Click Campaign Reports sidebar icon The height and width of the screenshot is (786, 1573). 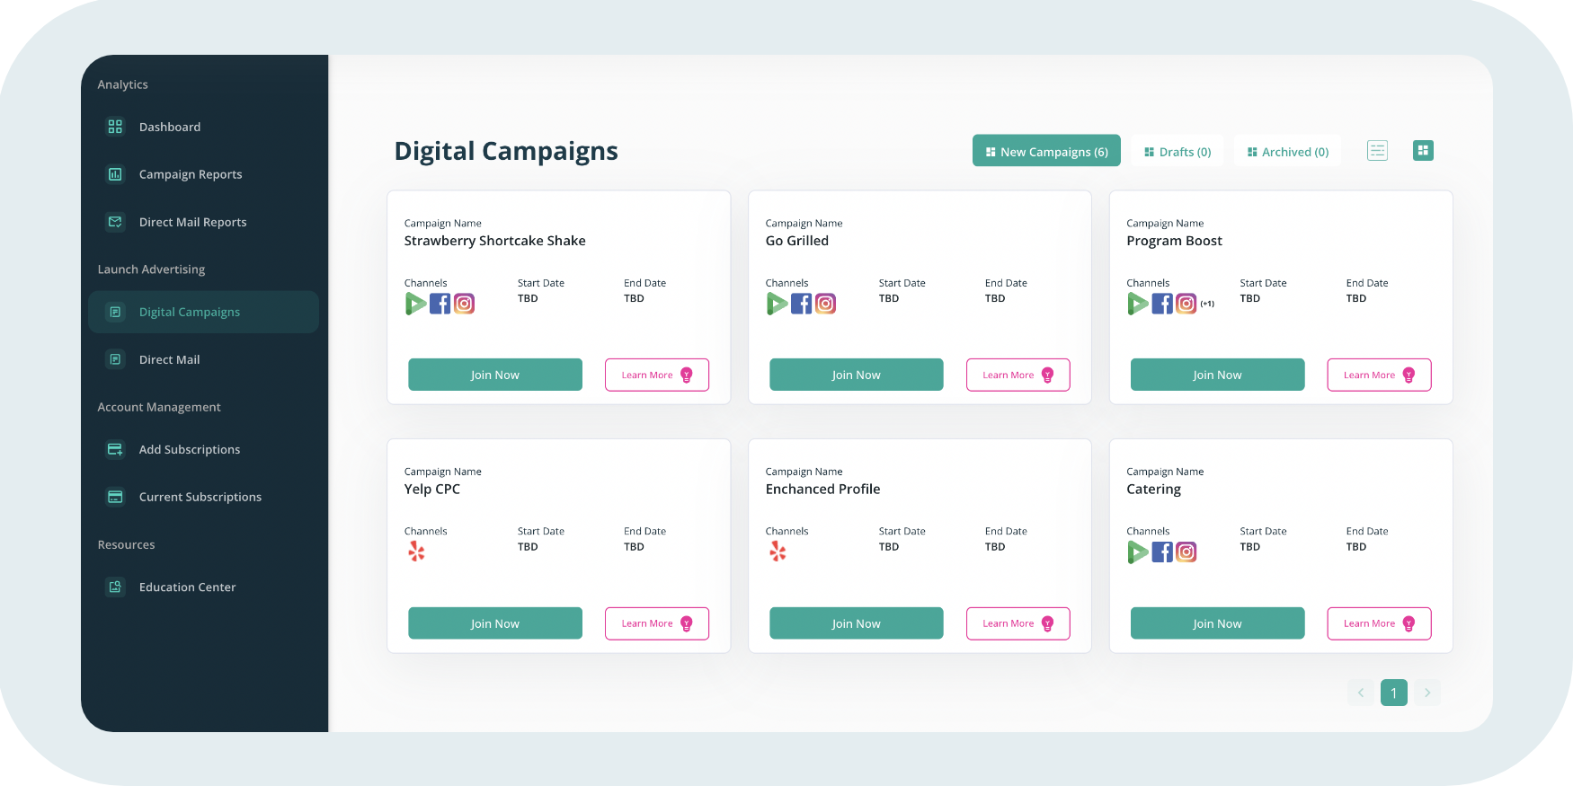click(x=115, y=174)
